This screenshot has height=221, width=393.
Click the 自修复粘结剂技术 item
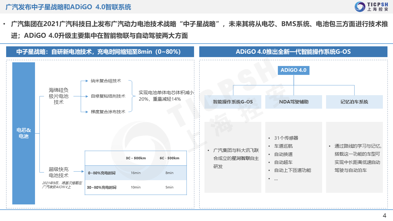[108, 96]
